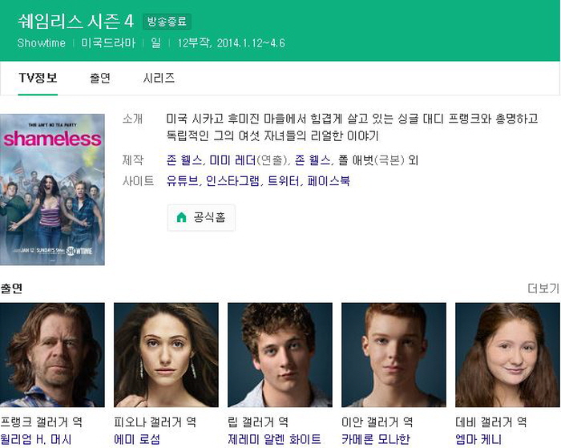561x448 pixels.
Task: Open the 유튜브 site link
Action: click(x=182, y=180)
